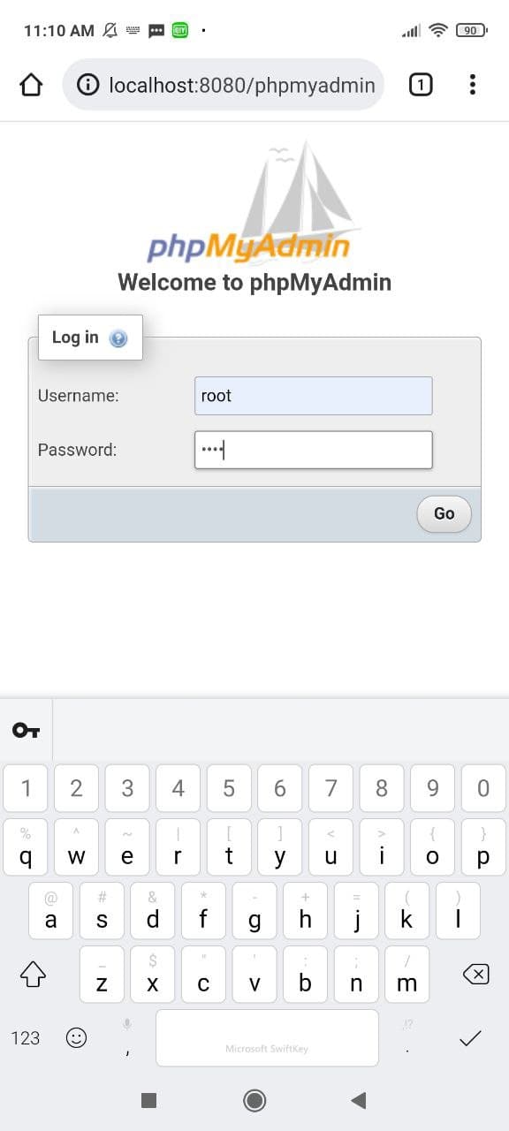
Task: Tap the emoji icon on the keyboard
Action: click(x=76, y=1038)
